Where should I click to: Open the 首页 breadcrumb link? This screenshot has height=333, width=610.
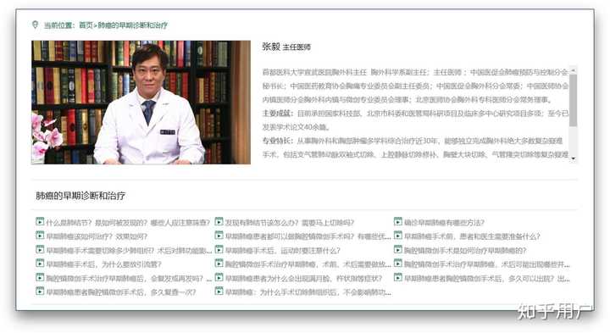(x=86, y=25)
